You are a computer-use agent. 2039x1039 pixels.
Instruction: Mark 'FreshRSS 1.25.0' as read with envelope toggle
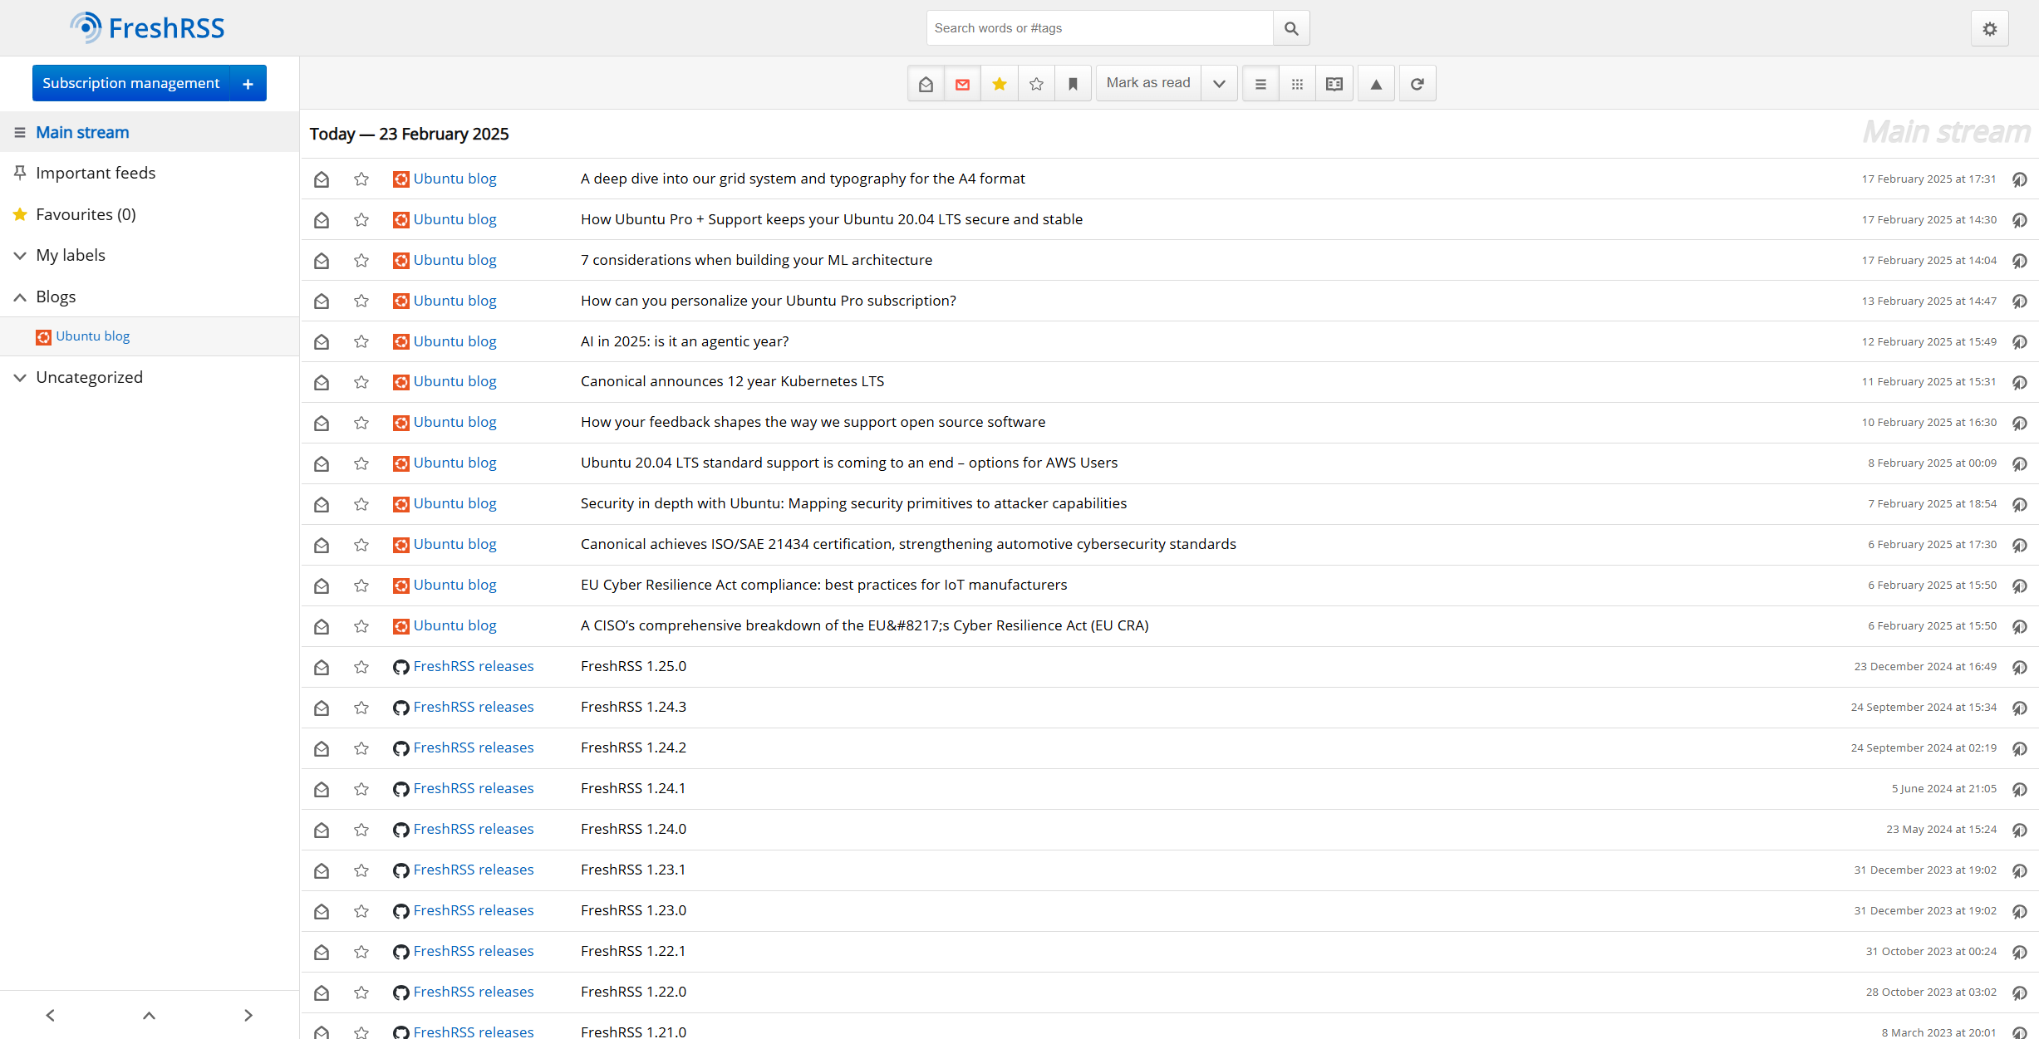322,667
